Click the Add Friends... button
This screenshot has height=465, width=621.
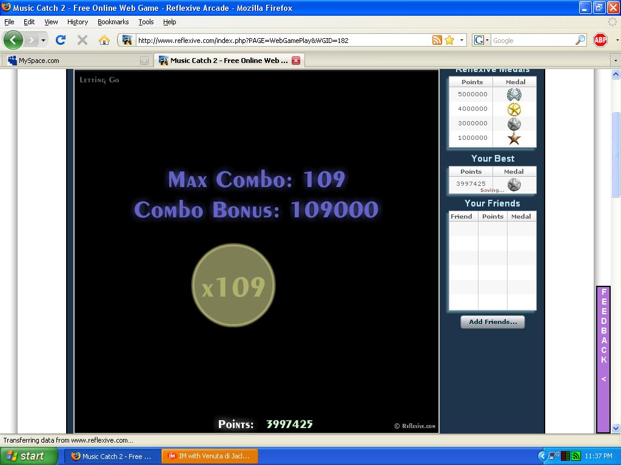pos(492,322)
